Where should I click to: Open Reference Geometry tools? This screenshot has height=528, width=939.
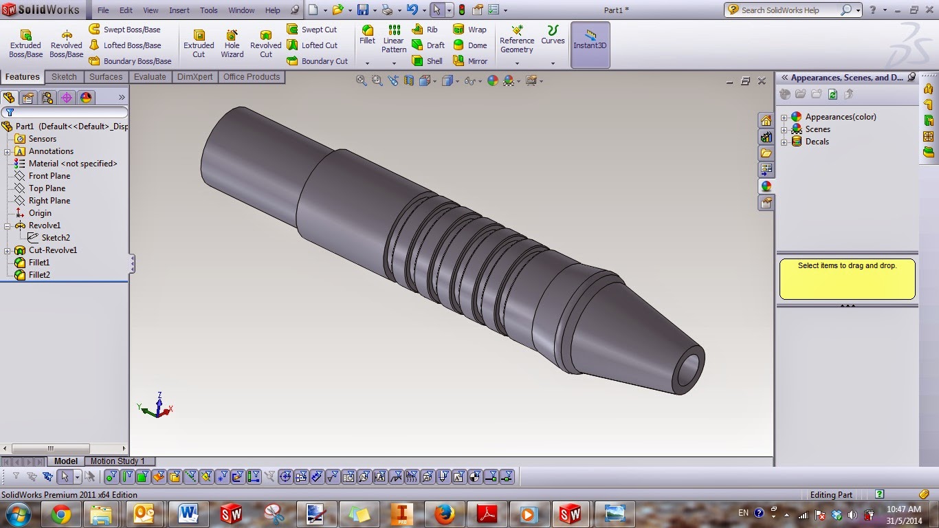point(517,38)
